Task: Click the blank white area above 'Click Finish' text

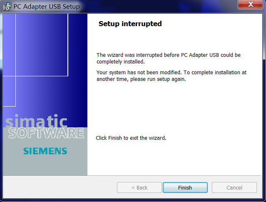Action: point(175,108)
